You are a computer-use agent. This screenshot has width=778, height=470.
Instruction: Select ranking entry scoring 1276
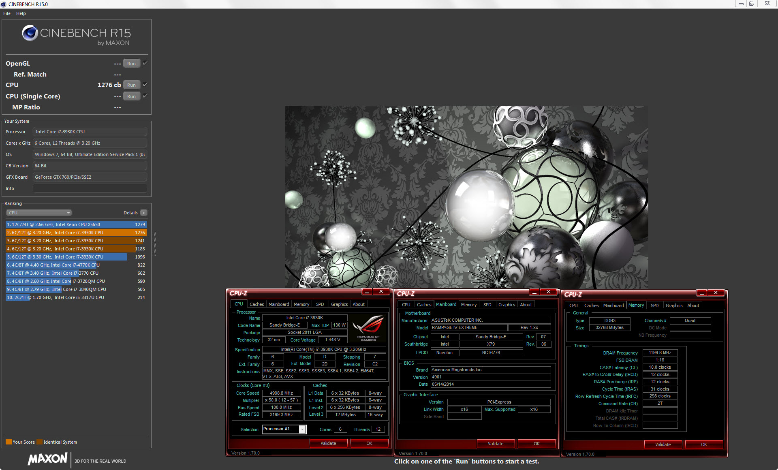click(x=76, y=233)
